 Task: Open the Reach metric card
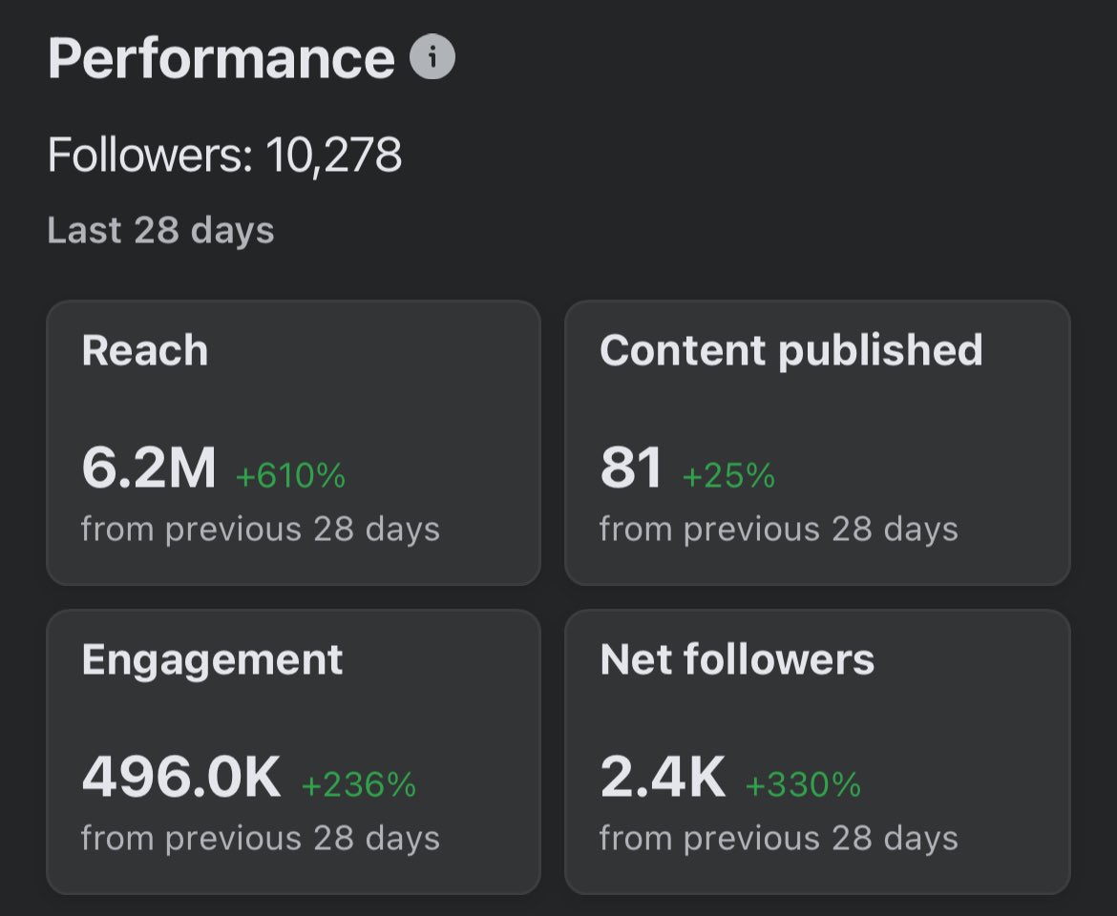point(293,443)
